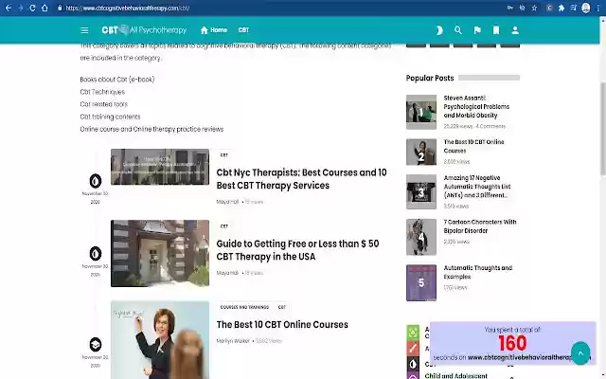Reload the page with the refresh icon
The height and width of the screenshot is (379, 606).
[x=32, y=8]
